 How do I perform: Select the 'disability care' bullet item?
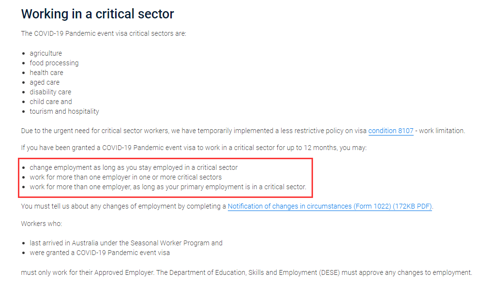click(x=50, y=92)
